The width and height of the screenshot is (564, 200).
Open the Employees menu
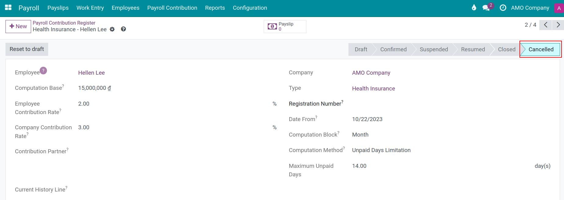pos(126,8)
